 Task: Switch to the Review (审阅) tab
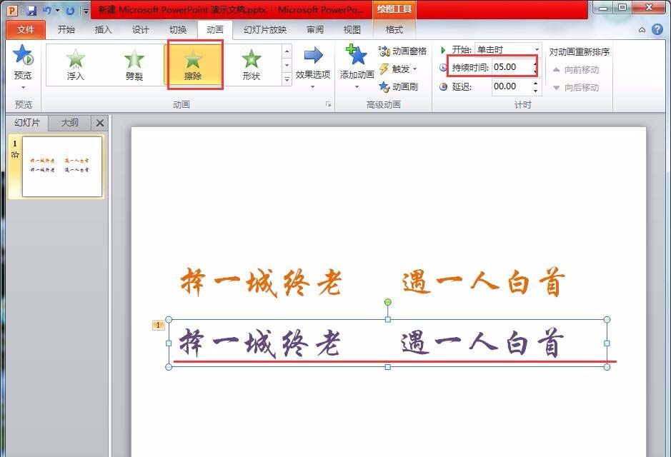tap(315, 29)
